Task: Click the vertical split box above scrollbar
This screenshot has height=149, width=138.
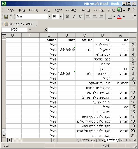Action: point(4,34)
